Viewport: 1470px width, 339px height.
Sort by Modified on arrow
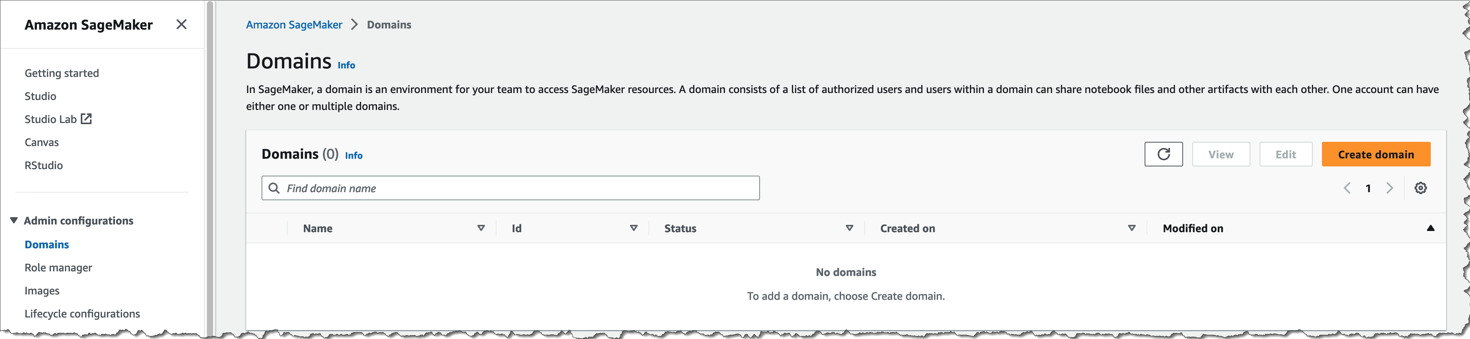coord(1430,228)
